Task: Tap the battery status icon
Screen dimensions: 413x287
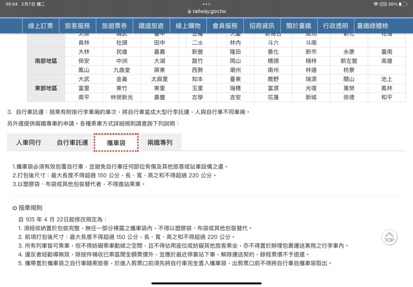Action: tap(403, 4)
